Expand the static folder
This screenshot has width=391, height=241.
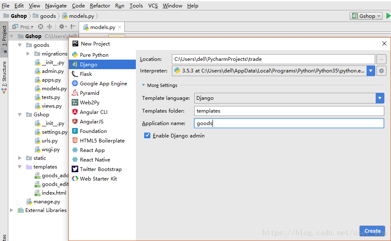(20, 158)
